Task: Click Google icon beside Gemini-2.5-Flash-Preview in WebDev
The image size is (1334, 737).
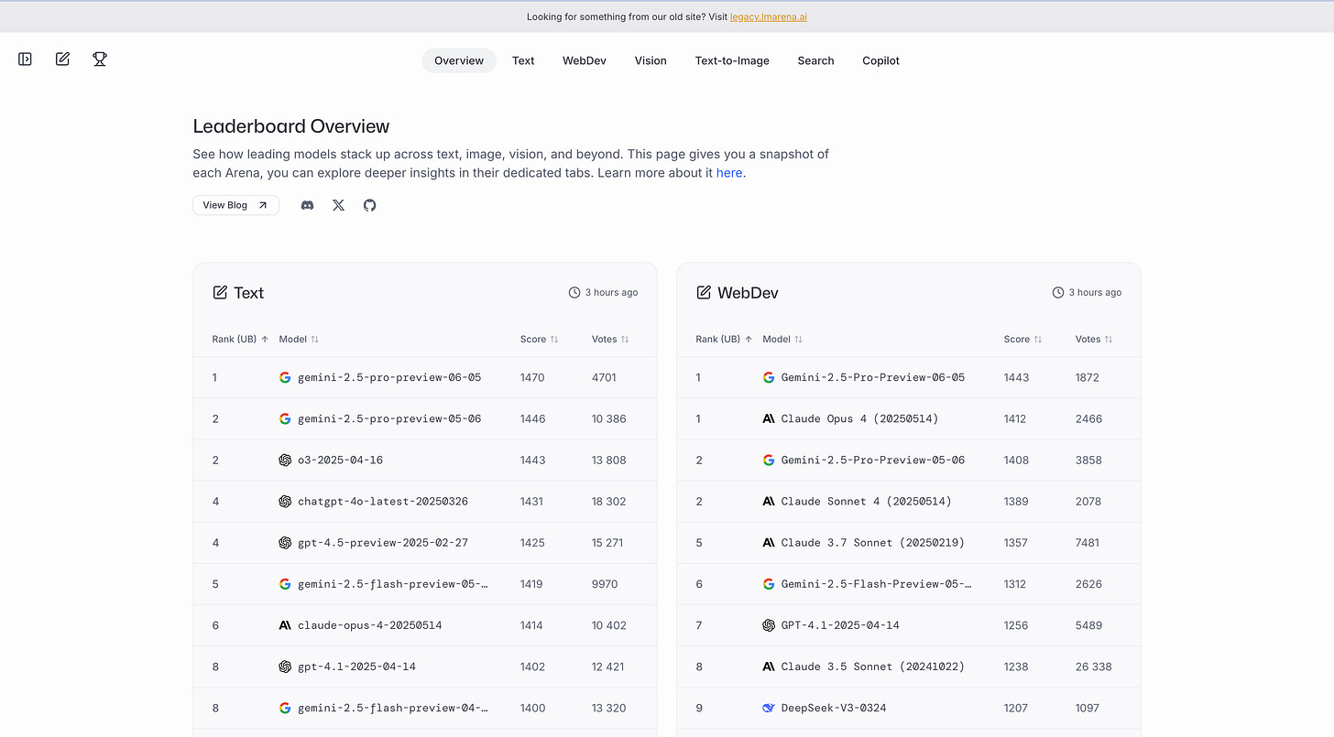Action: (x=769, y=584)
